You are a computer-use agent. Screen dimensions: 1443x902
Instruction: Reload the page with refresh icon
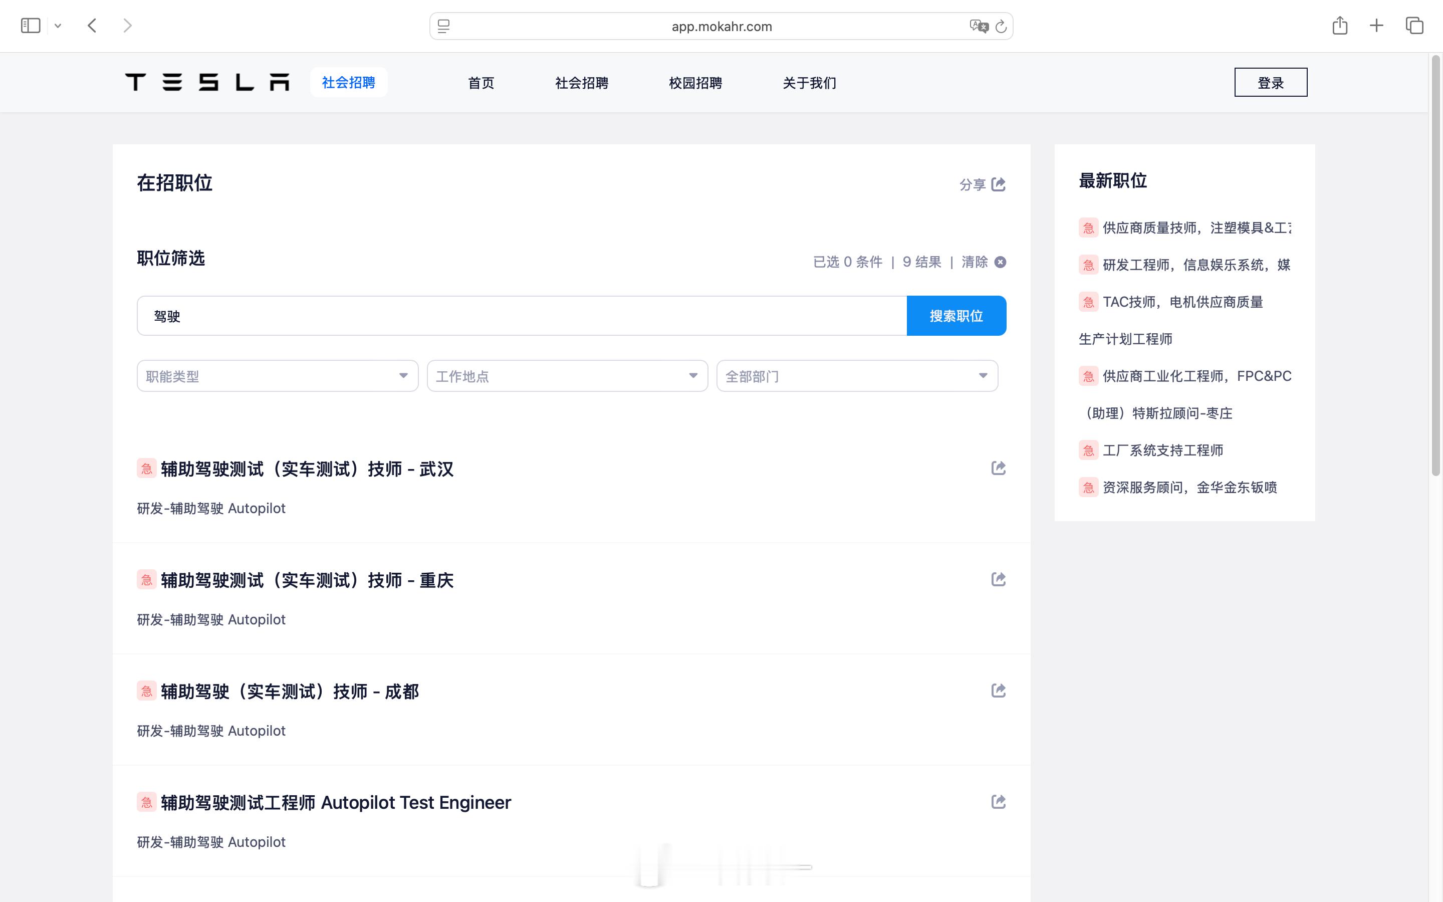tap(1001, 26)
